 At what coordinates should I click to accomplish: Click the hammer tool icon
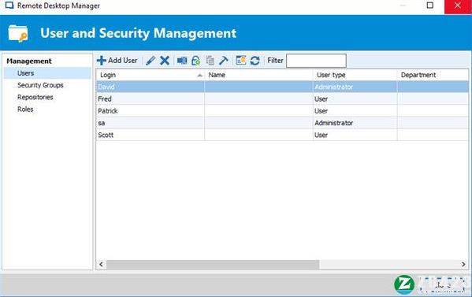(x=224, y=61)
